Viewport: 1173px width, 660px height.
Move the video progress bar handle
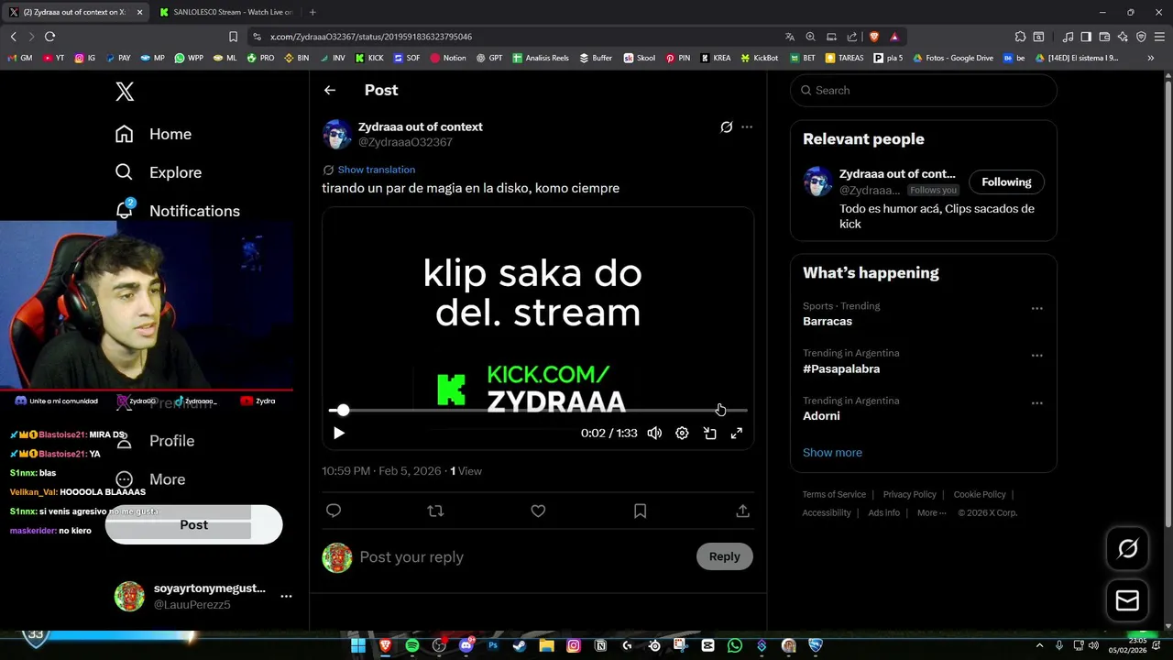343,410
